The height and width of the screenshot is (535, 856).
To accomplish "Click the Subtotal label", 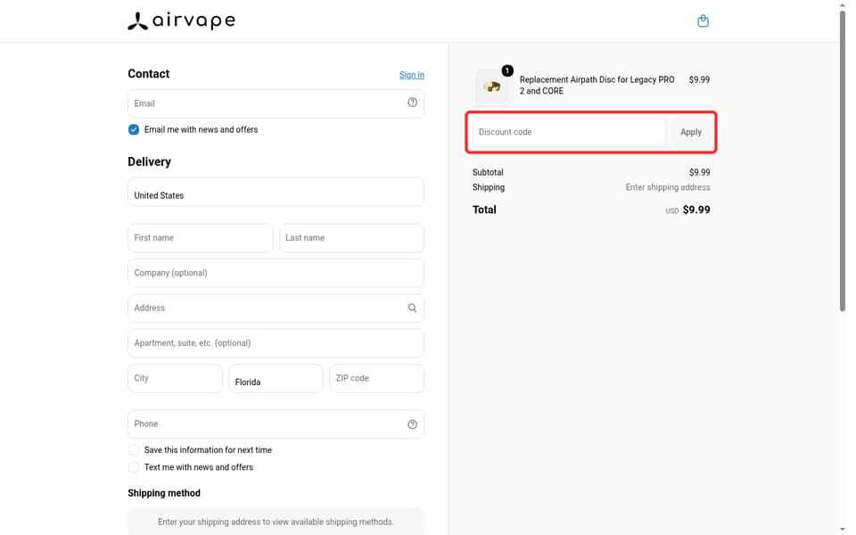I will [x=488, y=172].
